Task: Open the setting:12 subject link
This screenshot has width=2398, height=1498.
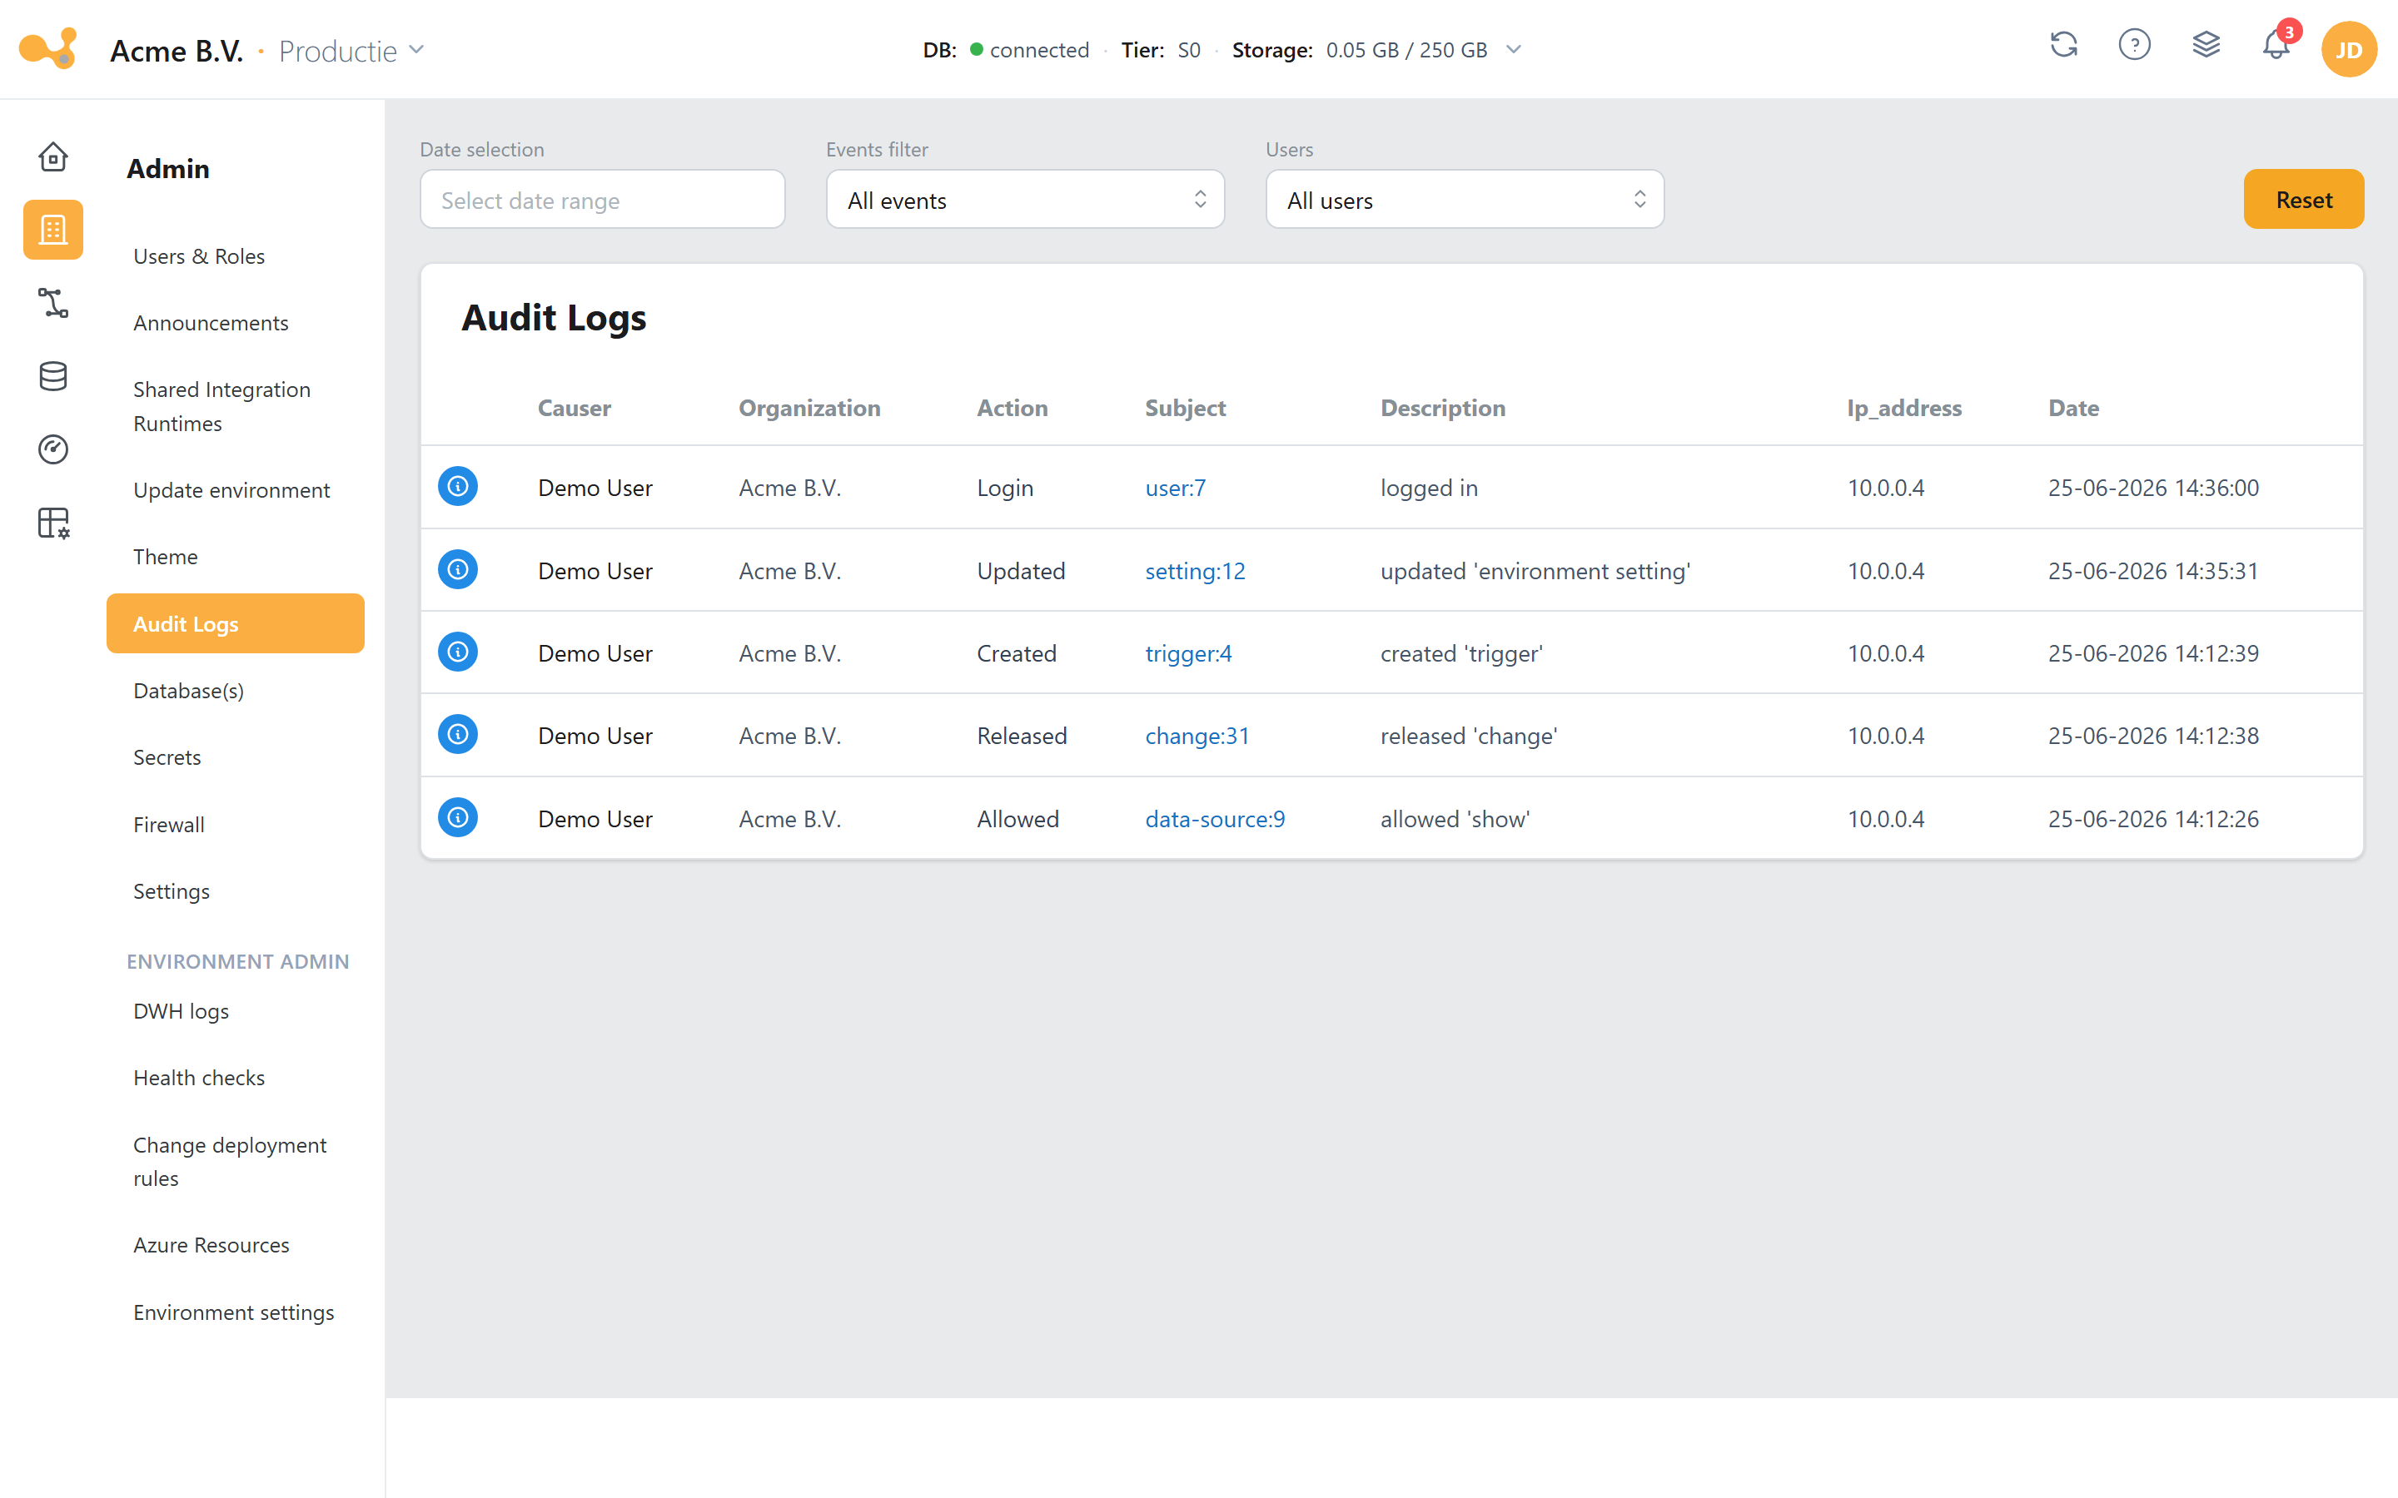Action: (x=1195, y=571)
